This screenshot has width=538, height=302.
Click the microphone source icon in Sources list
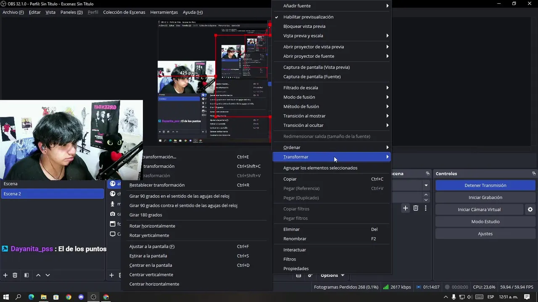tap(113, 204)
